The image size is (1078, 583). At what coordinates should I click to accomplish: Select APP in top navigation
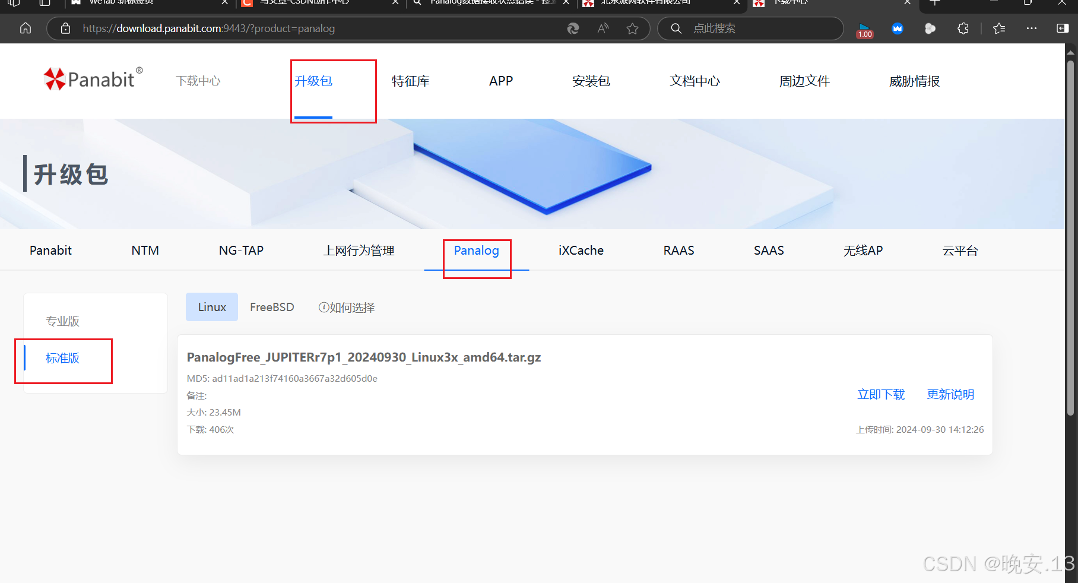[501, 81]
